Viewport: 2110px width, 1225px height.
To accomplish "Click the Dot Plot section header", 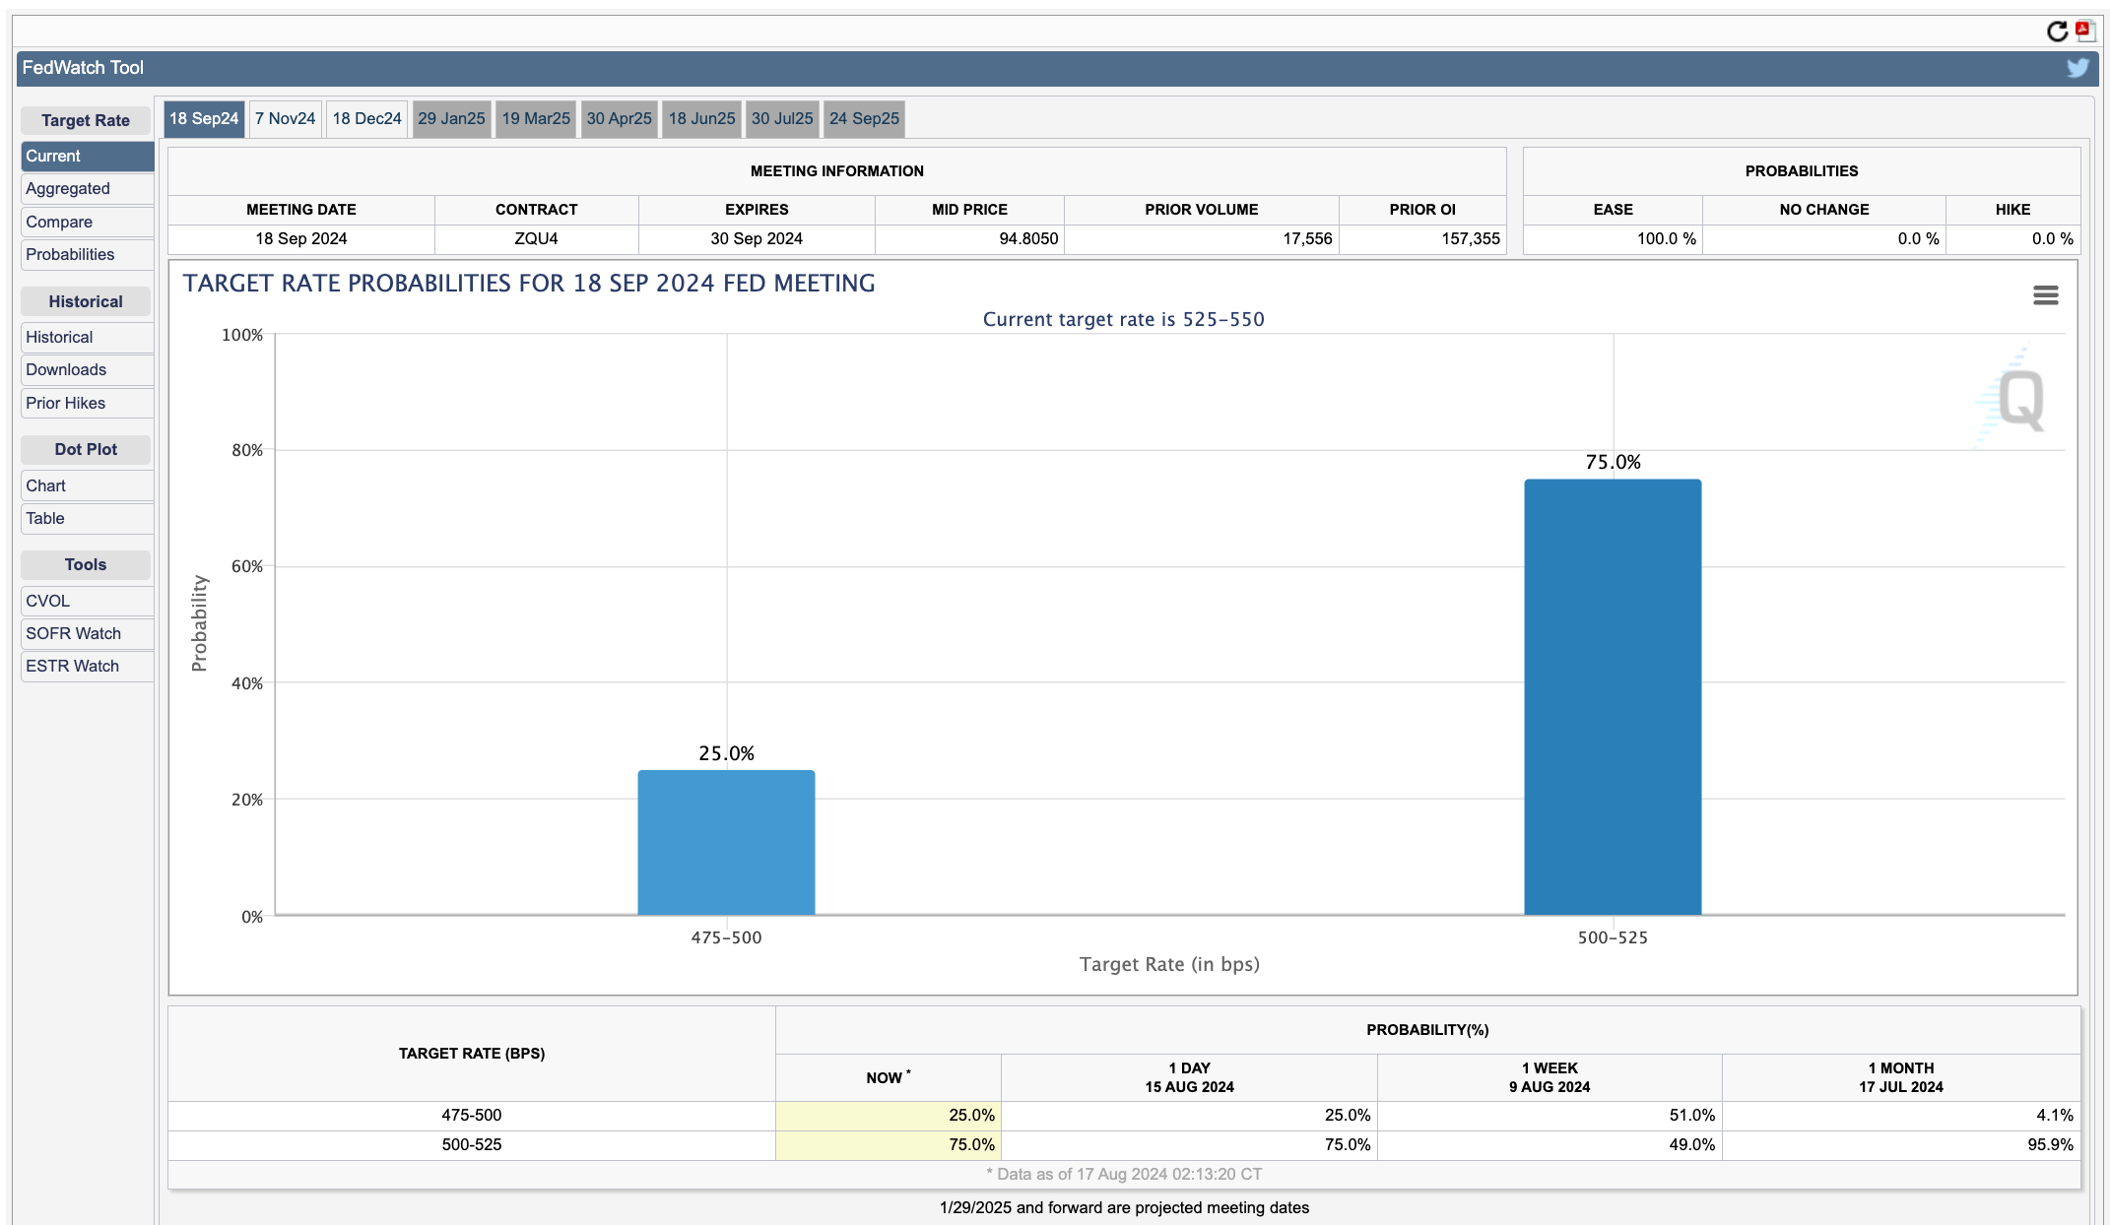I will coord(86,449).
